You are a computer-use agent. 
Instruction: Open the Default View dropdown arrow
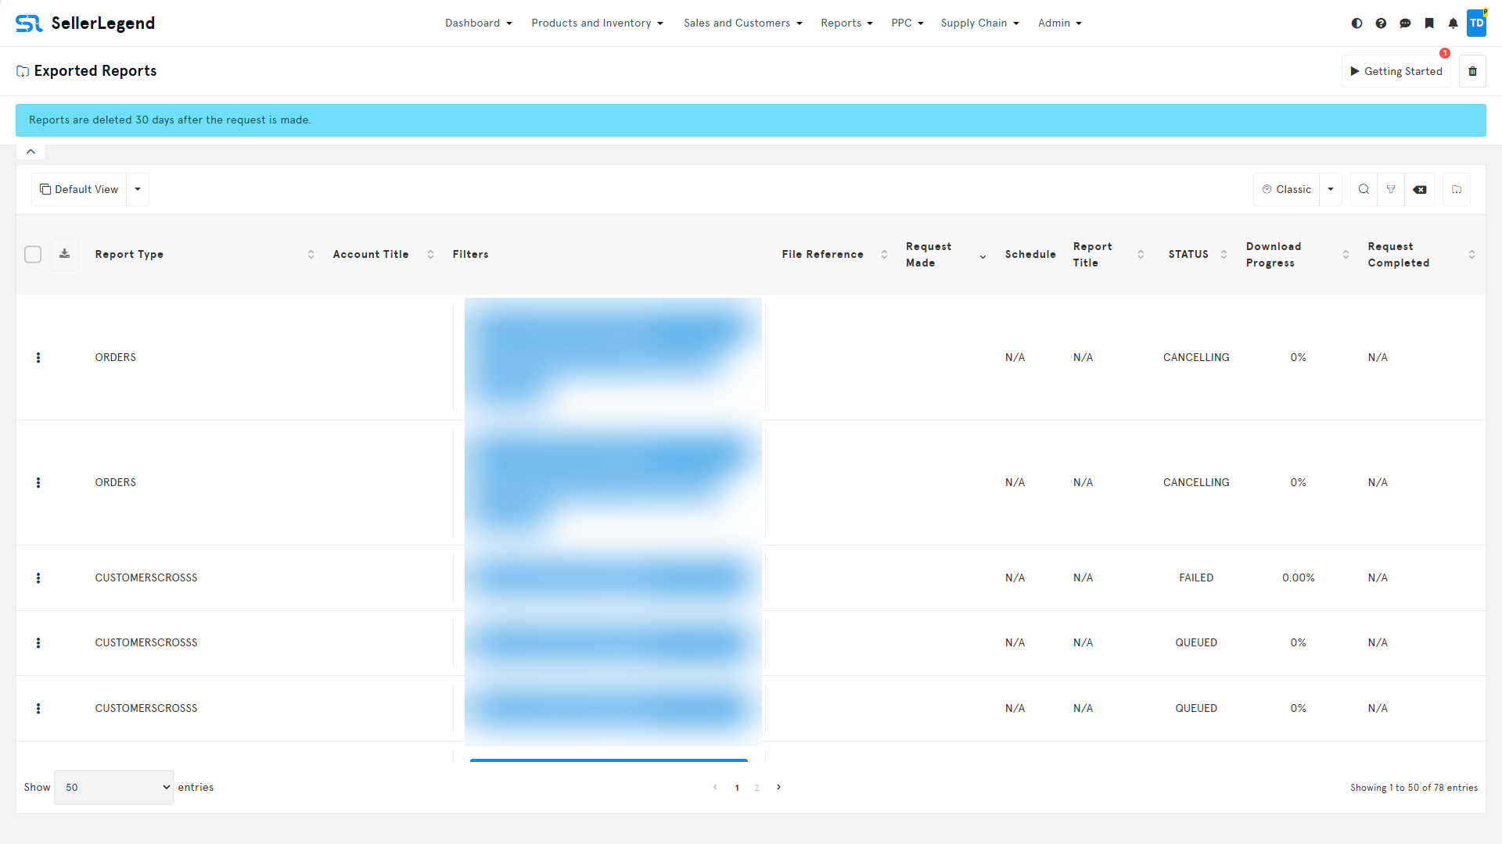coord(137,189)
